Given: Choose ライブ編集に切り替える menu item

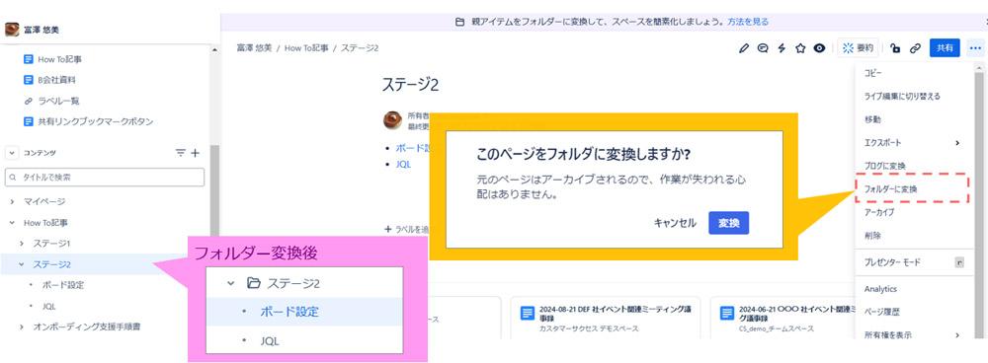Looking at the screenshot, I should coord(902,97).
